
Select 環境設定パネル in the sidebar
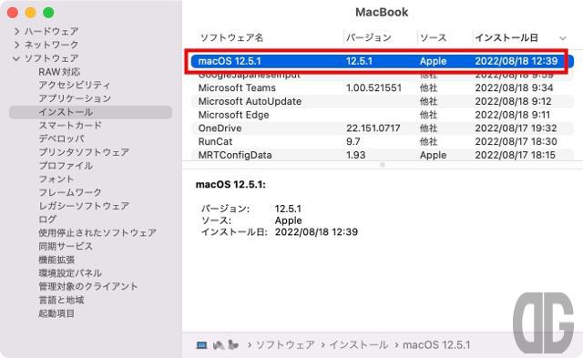(70, 273)
